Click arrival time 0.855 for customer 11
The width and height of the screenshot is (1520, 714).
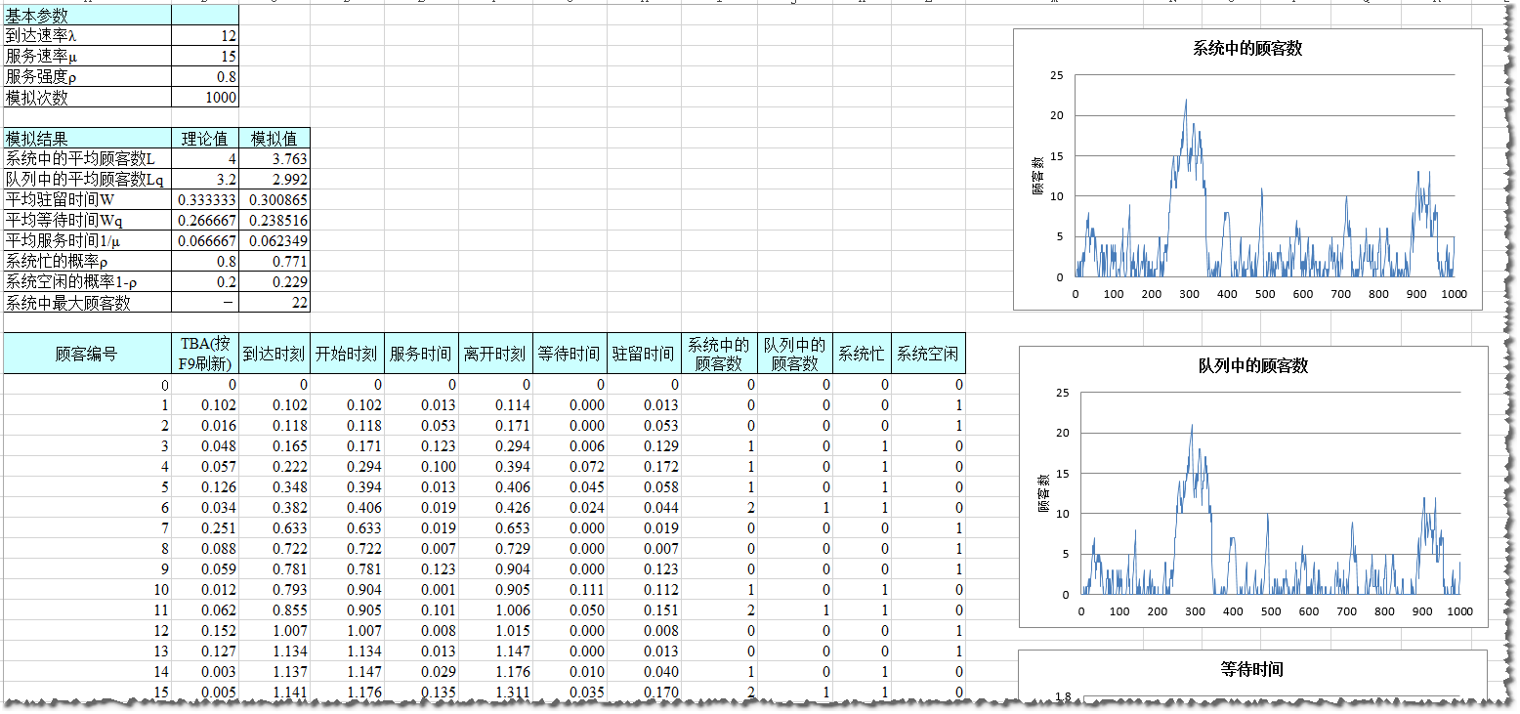click(274, 610)
